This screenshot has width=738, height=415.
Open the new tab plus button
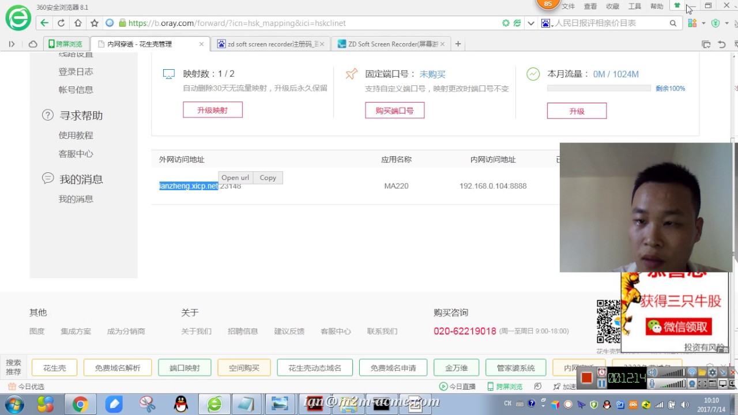[x=458, y=44]
